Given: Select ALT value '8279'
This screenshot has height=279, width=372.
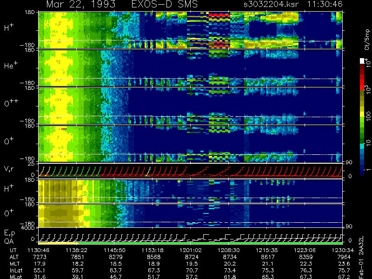Looking at the screenshot, I should [x=115, y=257].
